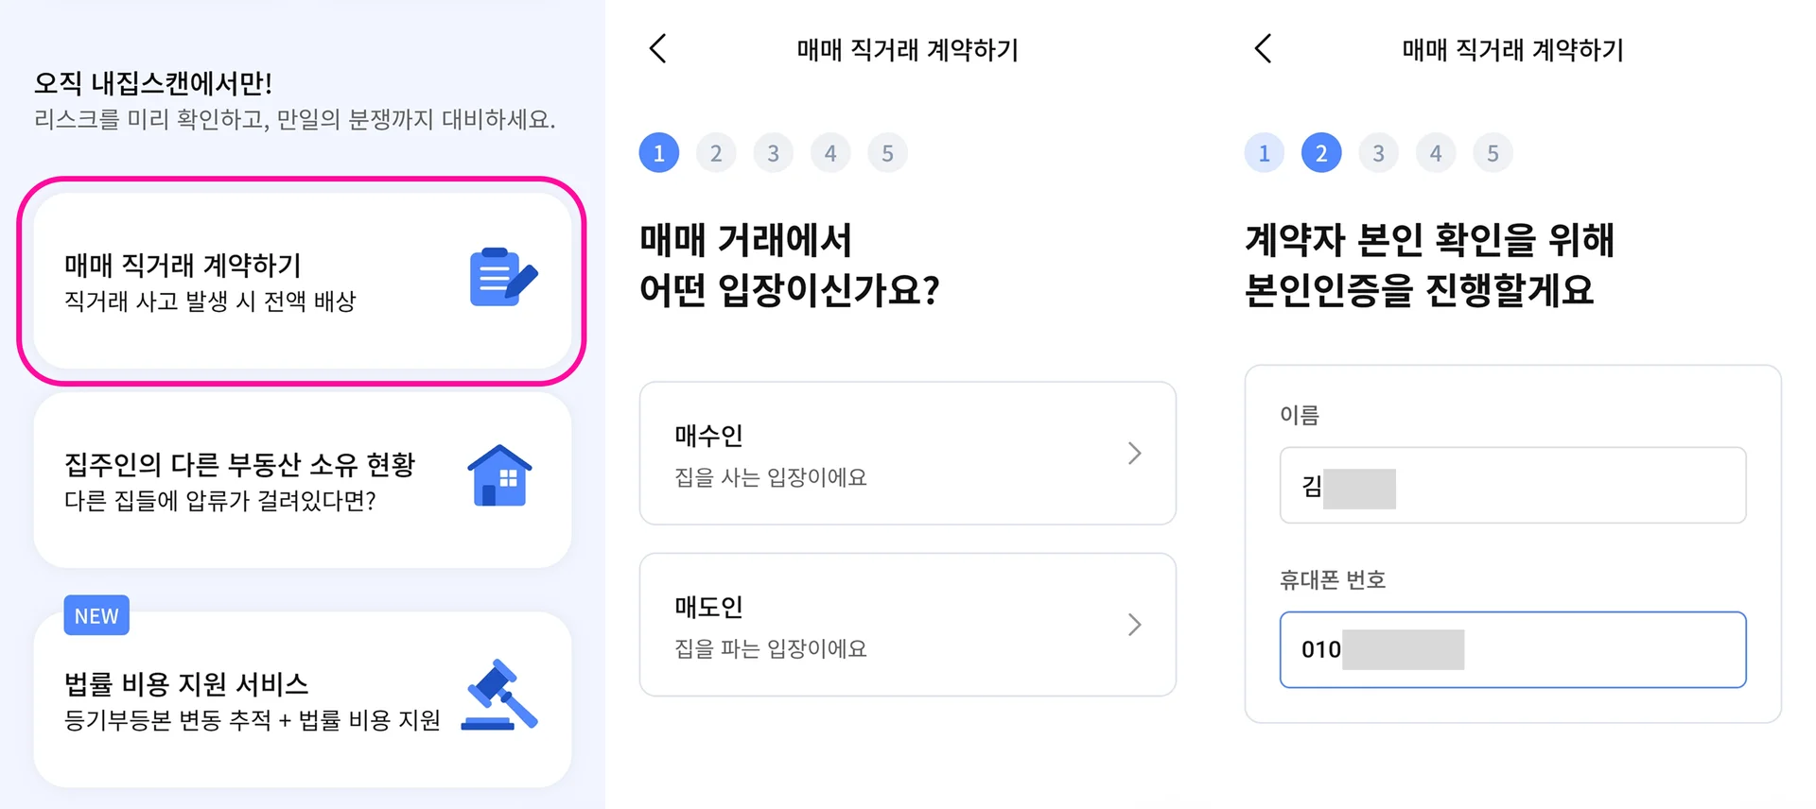Click the NEW badge on legal support card
1816x809 pixels.
pyautogui.click(x=96, y=615)
